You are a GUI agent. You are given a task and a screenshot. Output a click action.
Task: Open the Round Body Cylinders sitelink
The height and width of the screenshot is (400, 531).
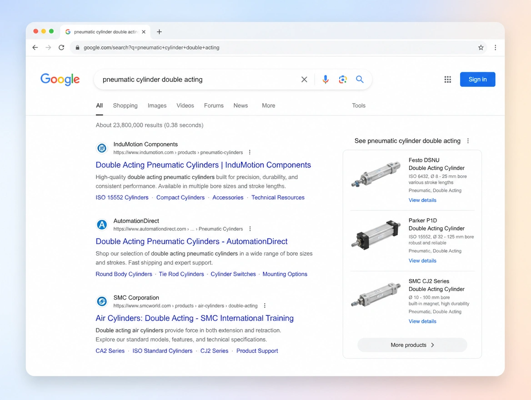(124, 274)
